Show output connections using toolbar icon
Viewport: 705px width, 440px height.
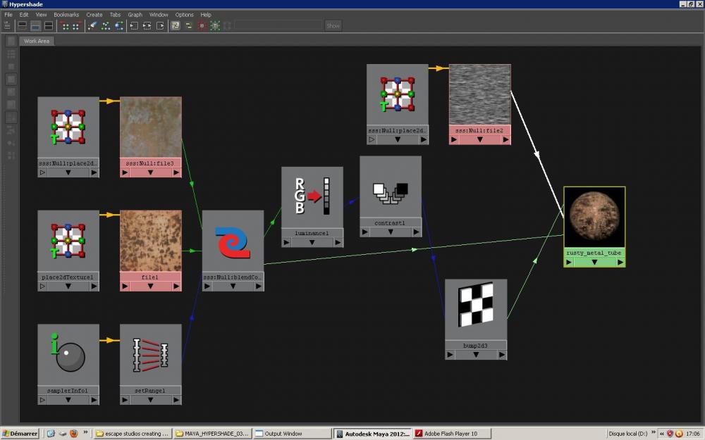point(160,25)
